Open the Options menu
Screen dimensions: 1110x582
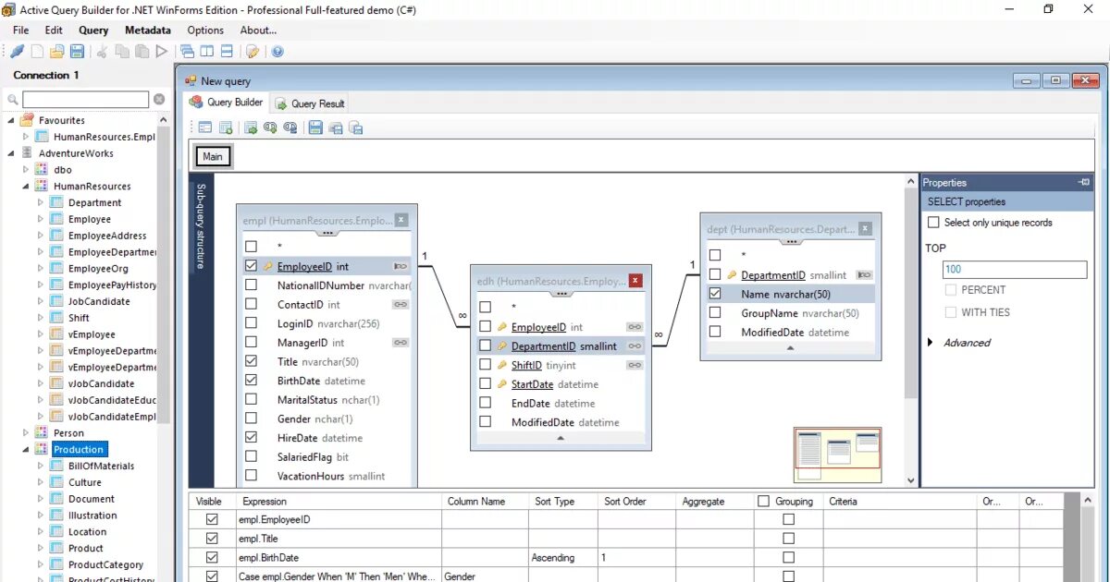pos(205,30)
